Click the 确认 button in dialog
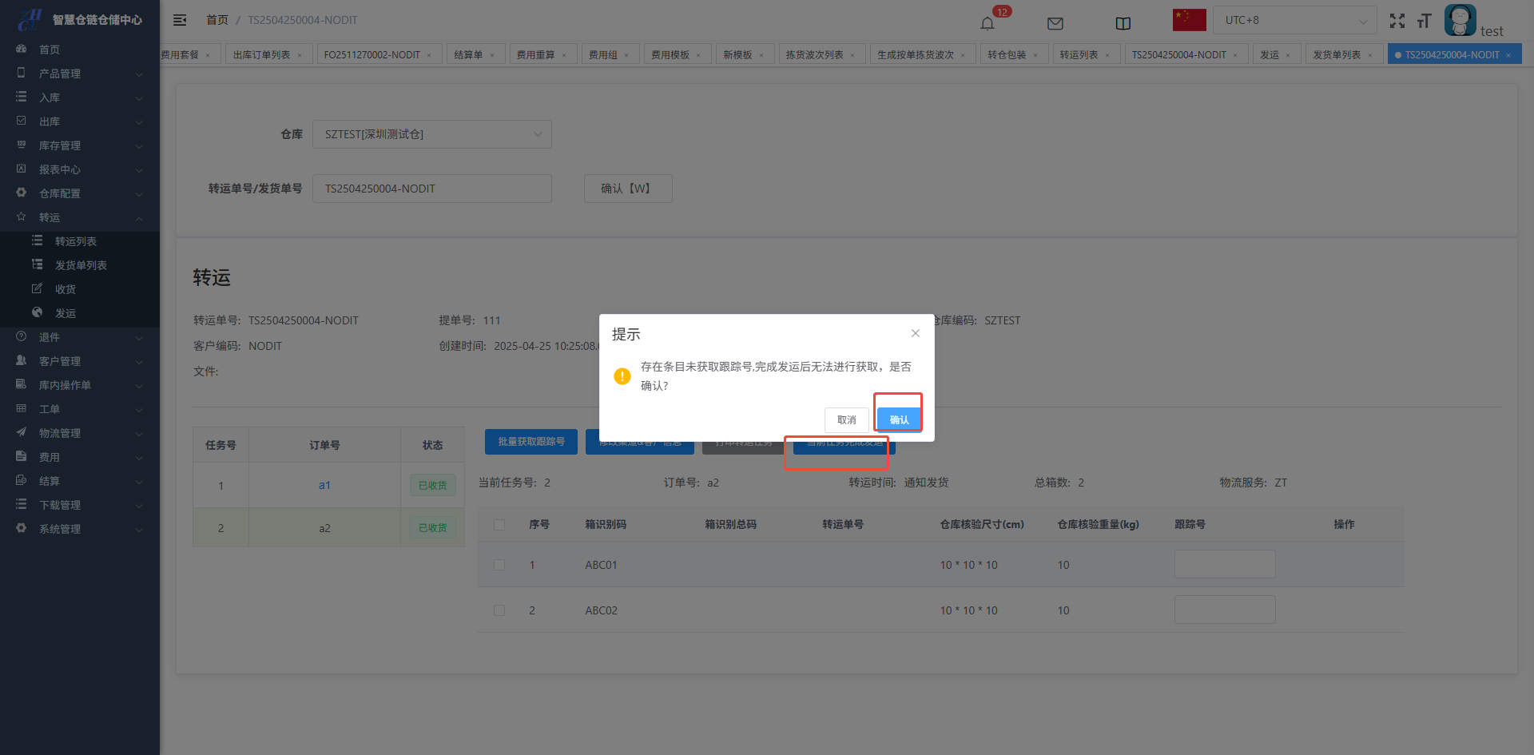The image size is (1534, 755). pyautogui.click(x=899, y=419)
